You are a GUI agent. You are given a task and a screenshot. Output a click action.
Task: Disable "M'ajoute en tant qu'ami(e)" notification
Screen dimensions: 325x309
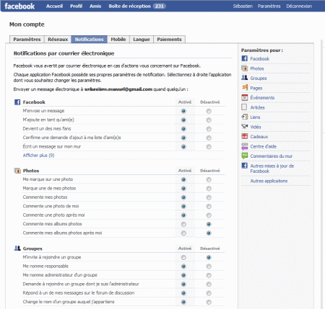pyautogui.click(x=209, y=120)
